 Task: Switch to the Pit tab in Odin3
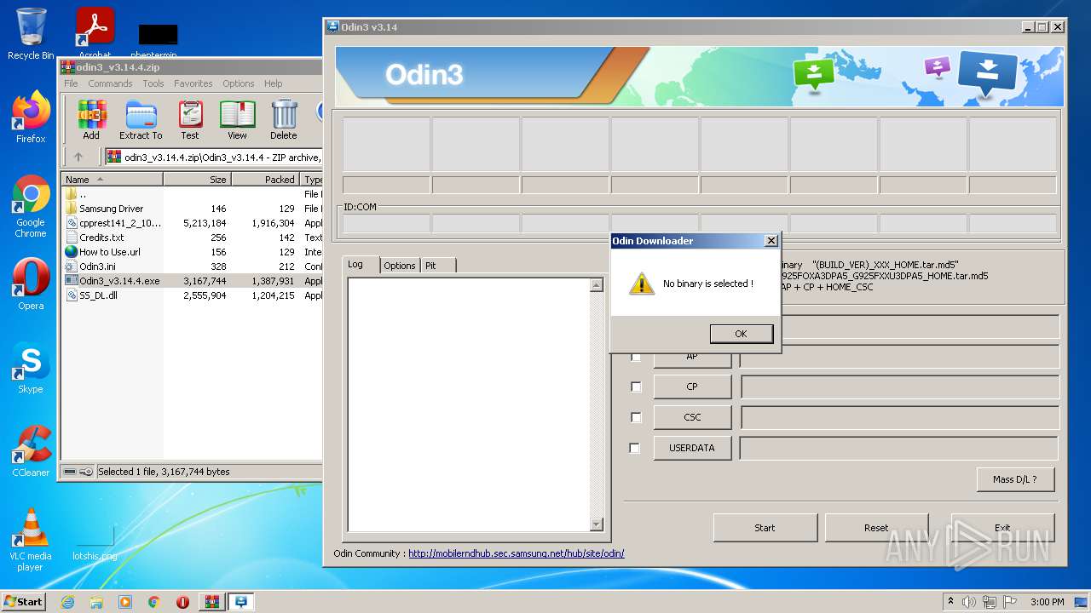[x=438, y=266]
